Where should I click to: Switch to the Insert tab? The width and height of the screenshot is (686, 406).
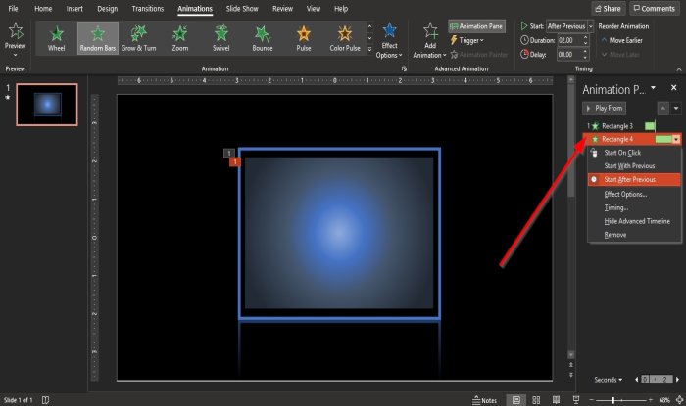tap(74, 8)
